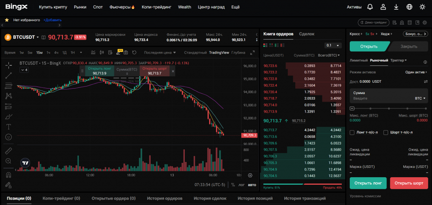
Task: Open the Триггер order type dropdown
Action: point(398,60)
